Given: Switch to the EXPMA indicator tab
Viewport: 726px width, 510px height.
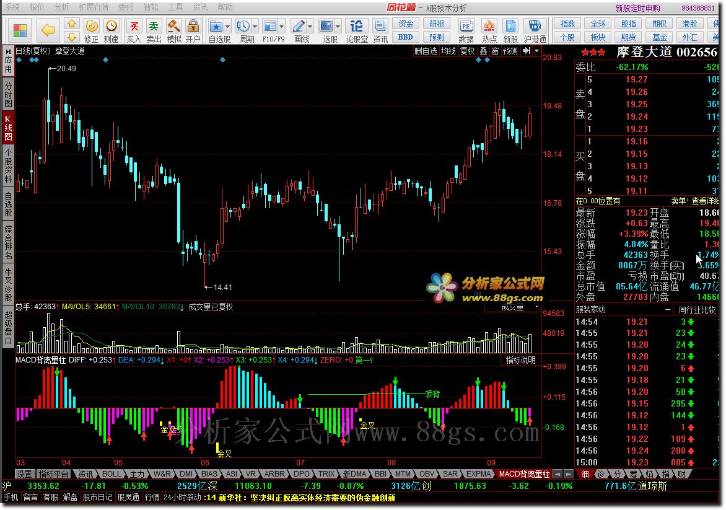Looking at the screenshot, I should pos(478,474).
